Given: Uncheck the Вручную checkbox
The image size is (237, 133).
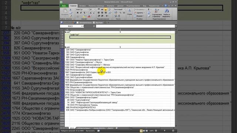Looking at the screenshot, I should tap(94, 23).
